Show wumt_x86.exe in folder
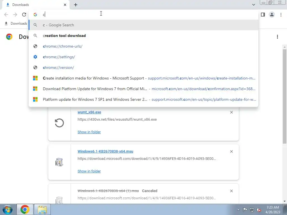Viewport: 287px width, 215px height. coord(89,132)
